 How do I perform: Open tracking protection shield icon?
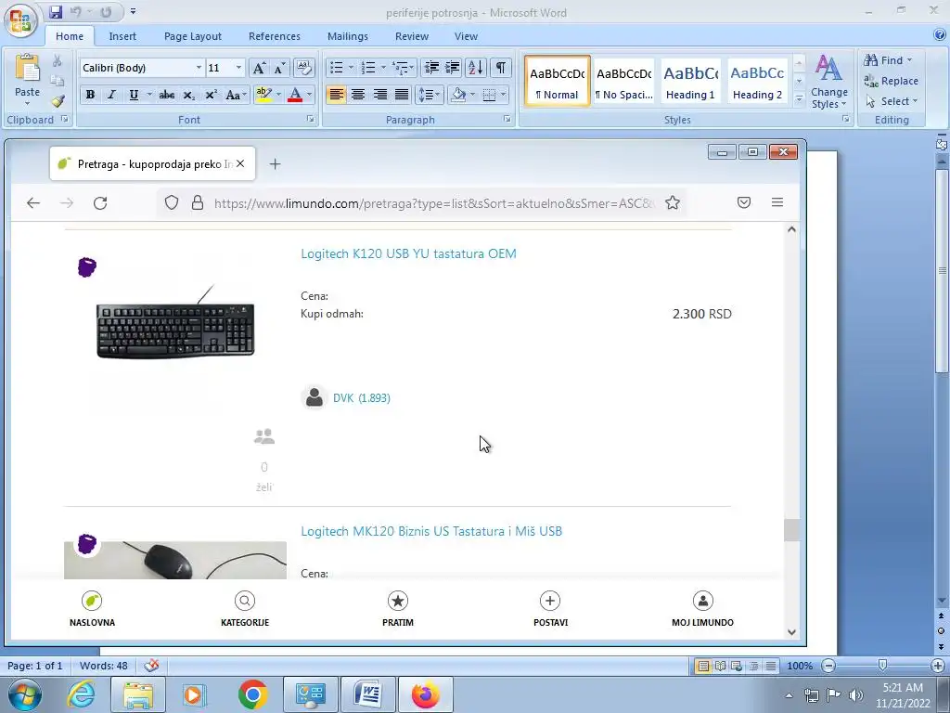[172, 203]
